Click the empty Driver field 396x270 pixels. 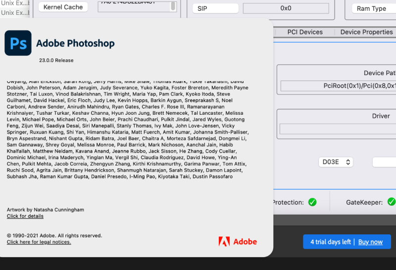coord(338,129)
